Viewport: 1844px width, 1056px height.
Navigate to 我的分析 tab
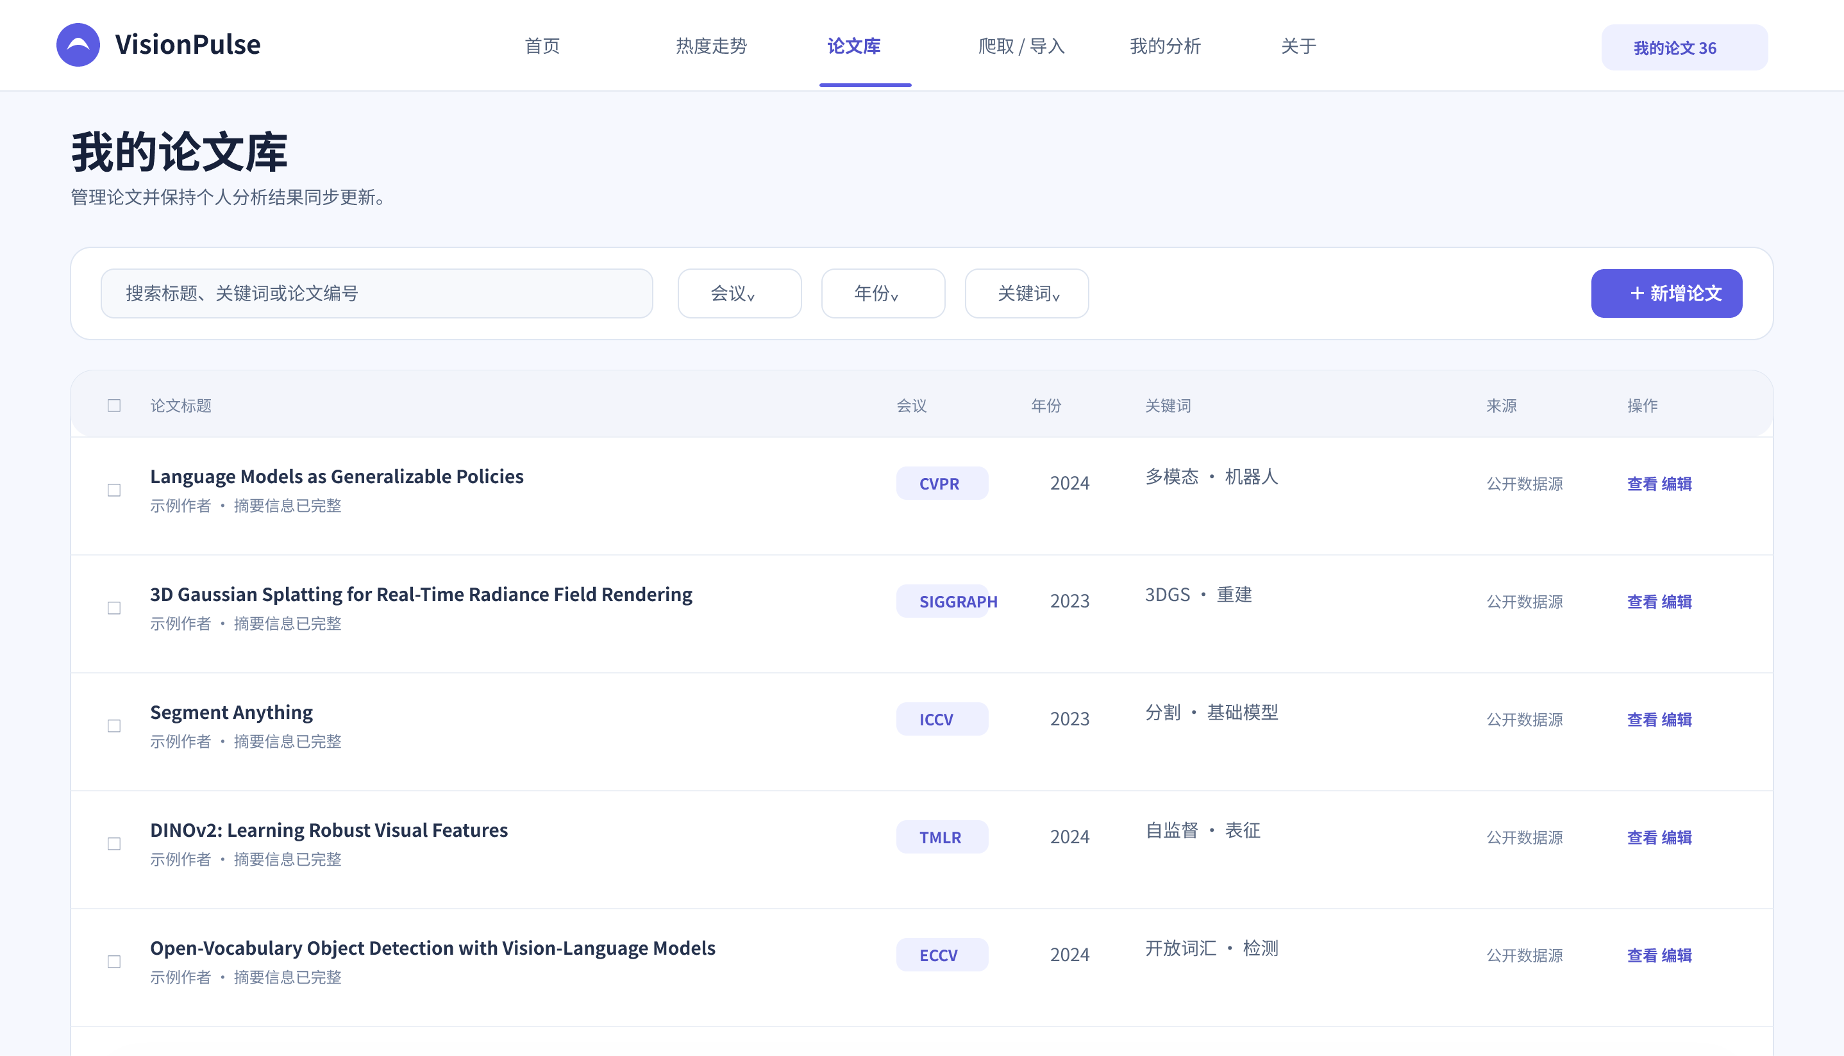point(1166,46)
